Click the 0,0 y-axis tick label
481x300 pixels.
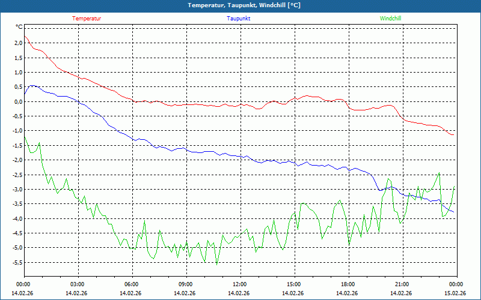pyautogui.click(x=18, y=101)
